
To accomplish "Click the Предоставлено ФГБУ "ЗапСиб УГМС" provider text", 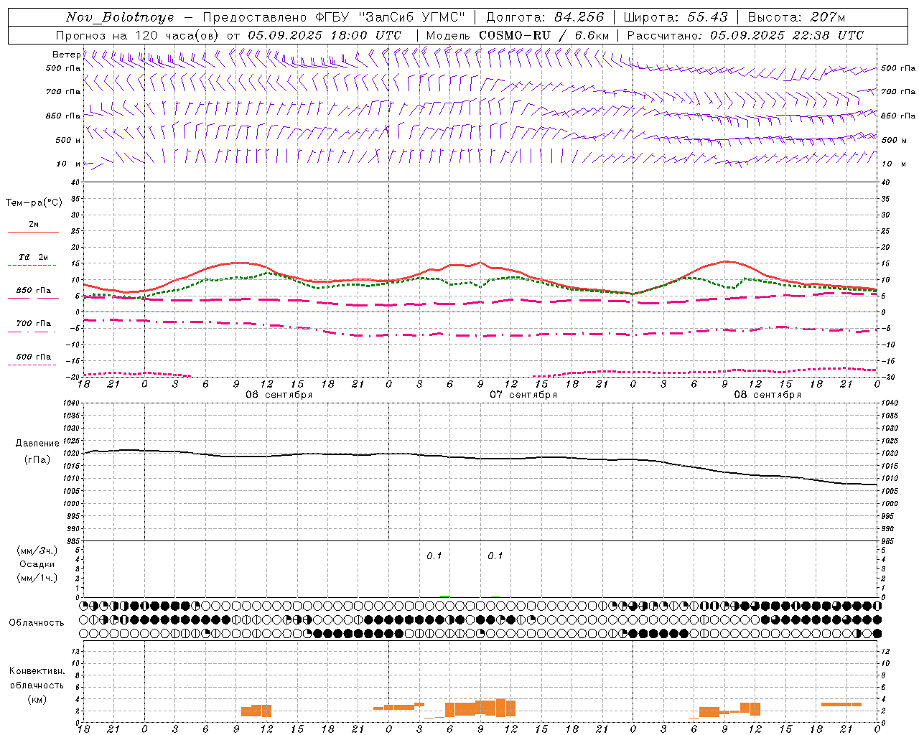I will coord(334,17).
